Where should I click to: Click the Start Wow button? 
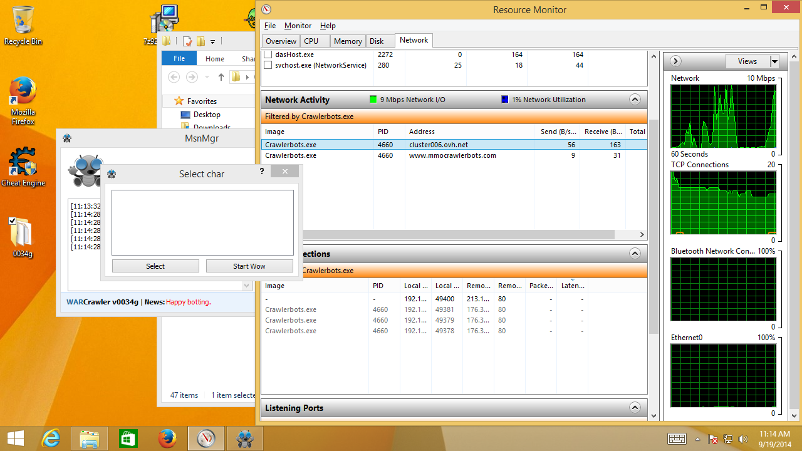click(x=249, y=266)
